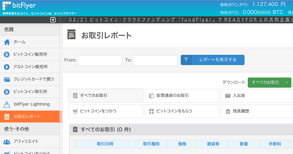
Task: Switch to the 入出金 tab
Action: tap(257, 96)
